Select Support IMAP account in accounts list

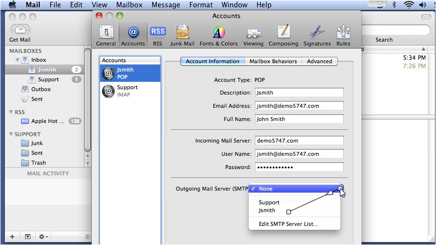(x=130, y=91)
